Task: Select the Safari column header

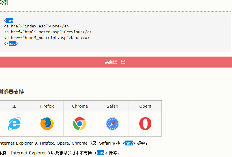Action: pos(112,106)
